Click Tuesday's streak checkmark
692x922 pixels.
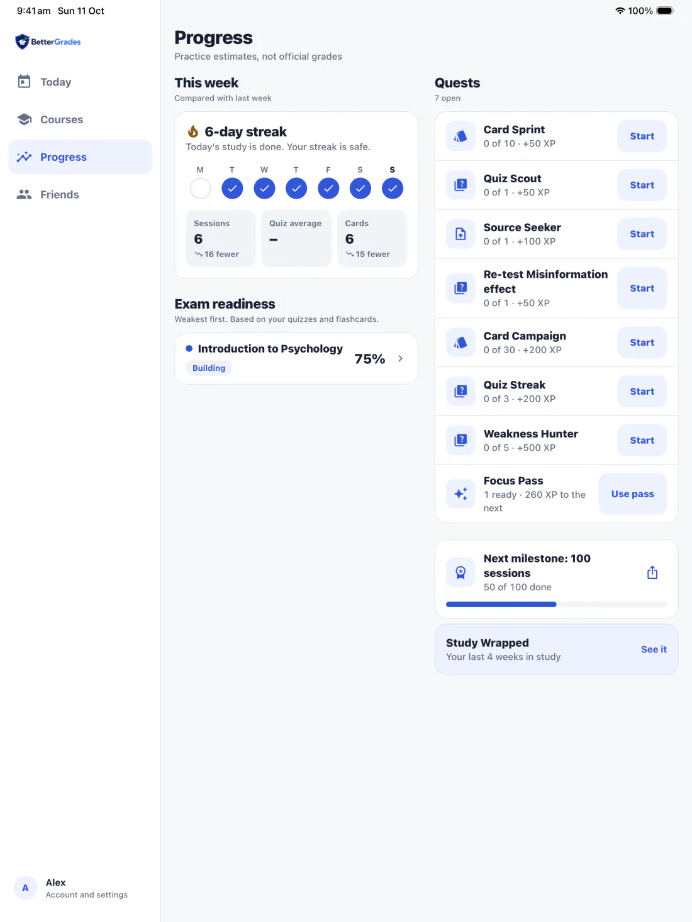click(232, 188)
